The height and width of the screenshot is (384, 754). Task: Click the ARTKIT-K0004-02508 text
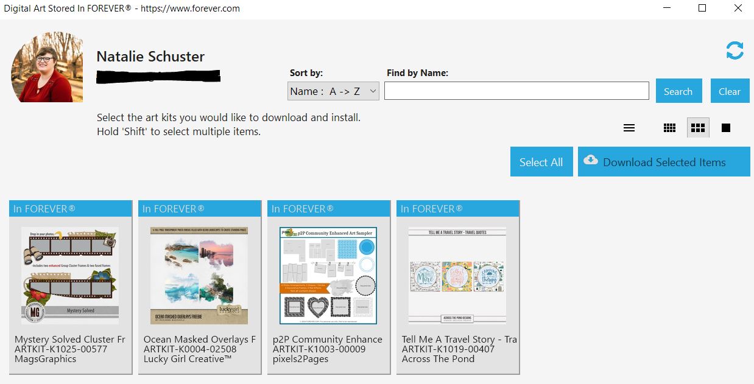pos(190,349)
